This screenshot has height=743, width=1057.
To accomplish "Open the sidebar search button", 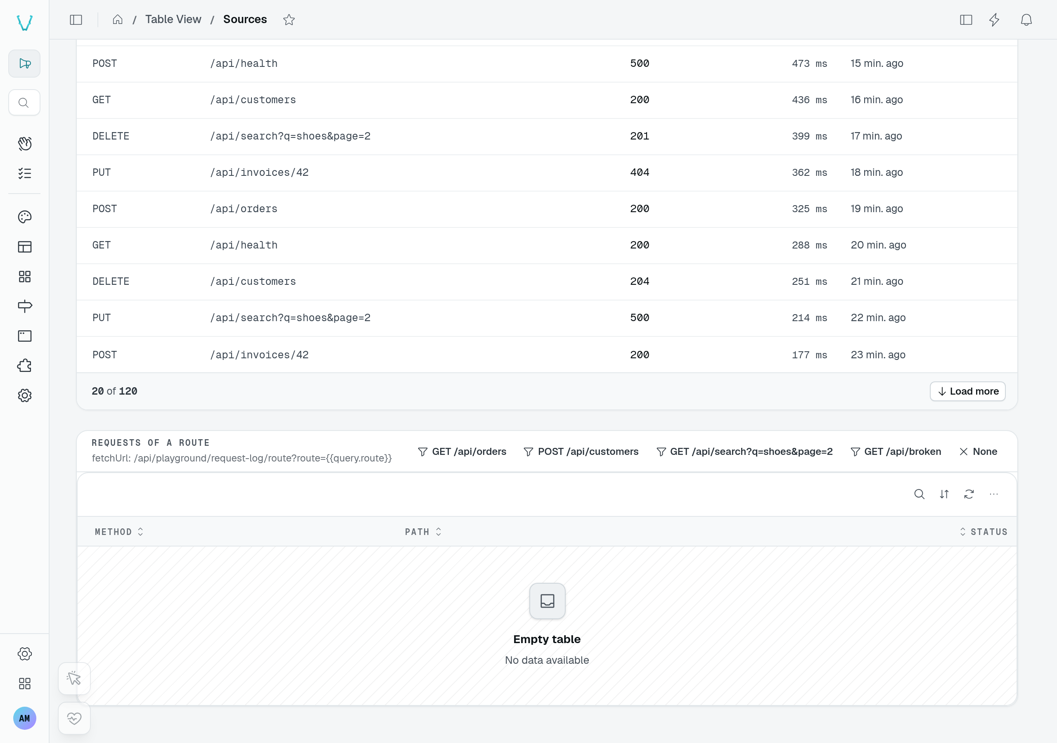I will click(x=24, y=103).
